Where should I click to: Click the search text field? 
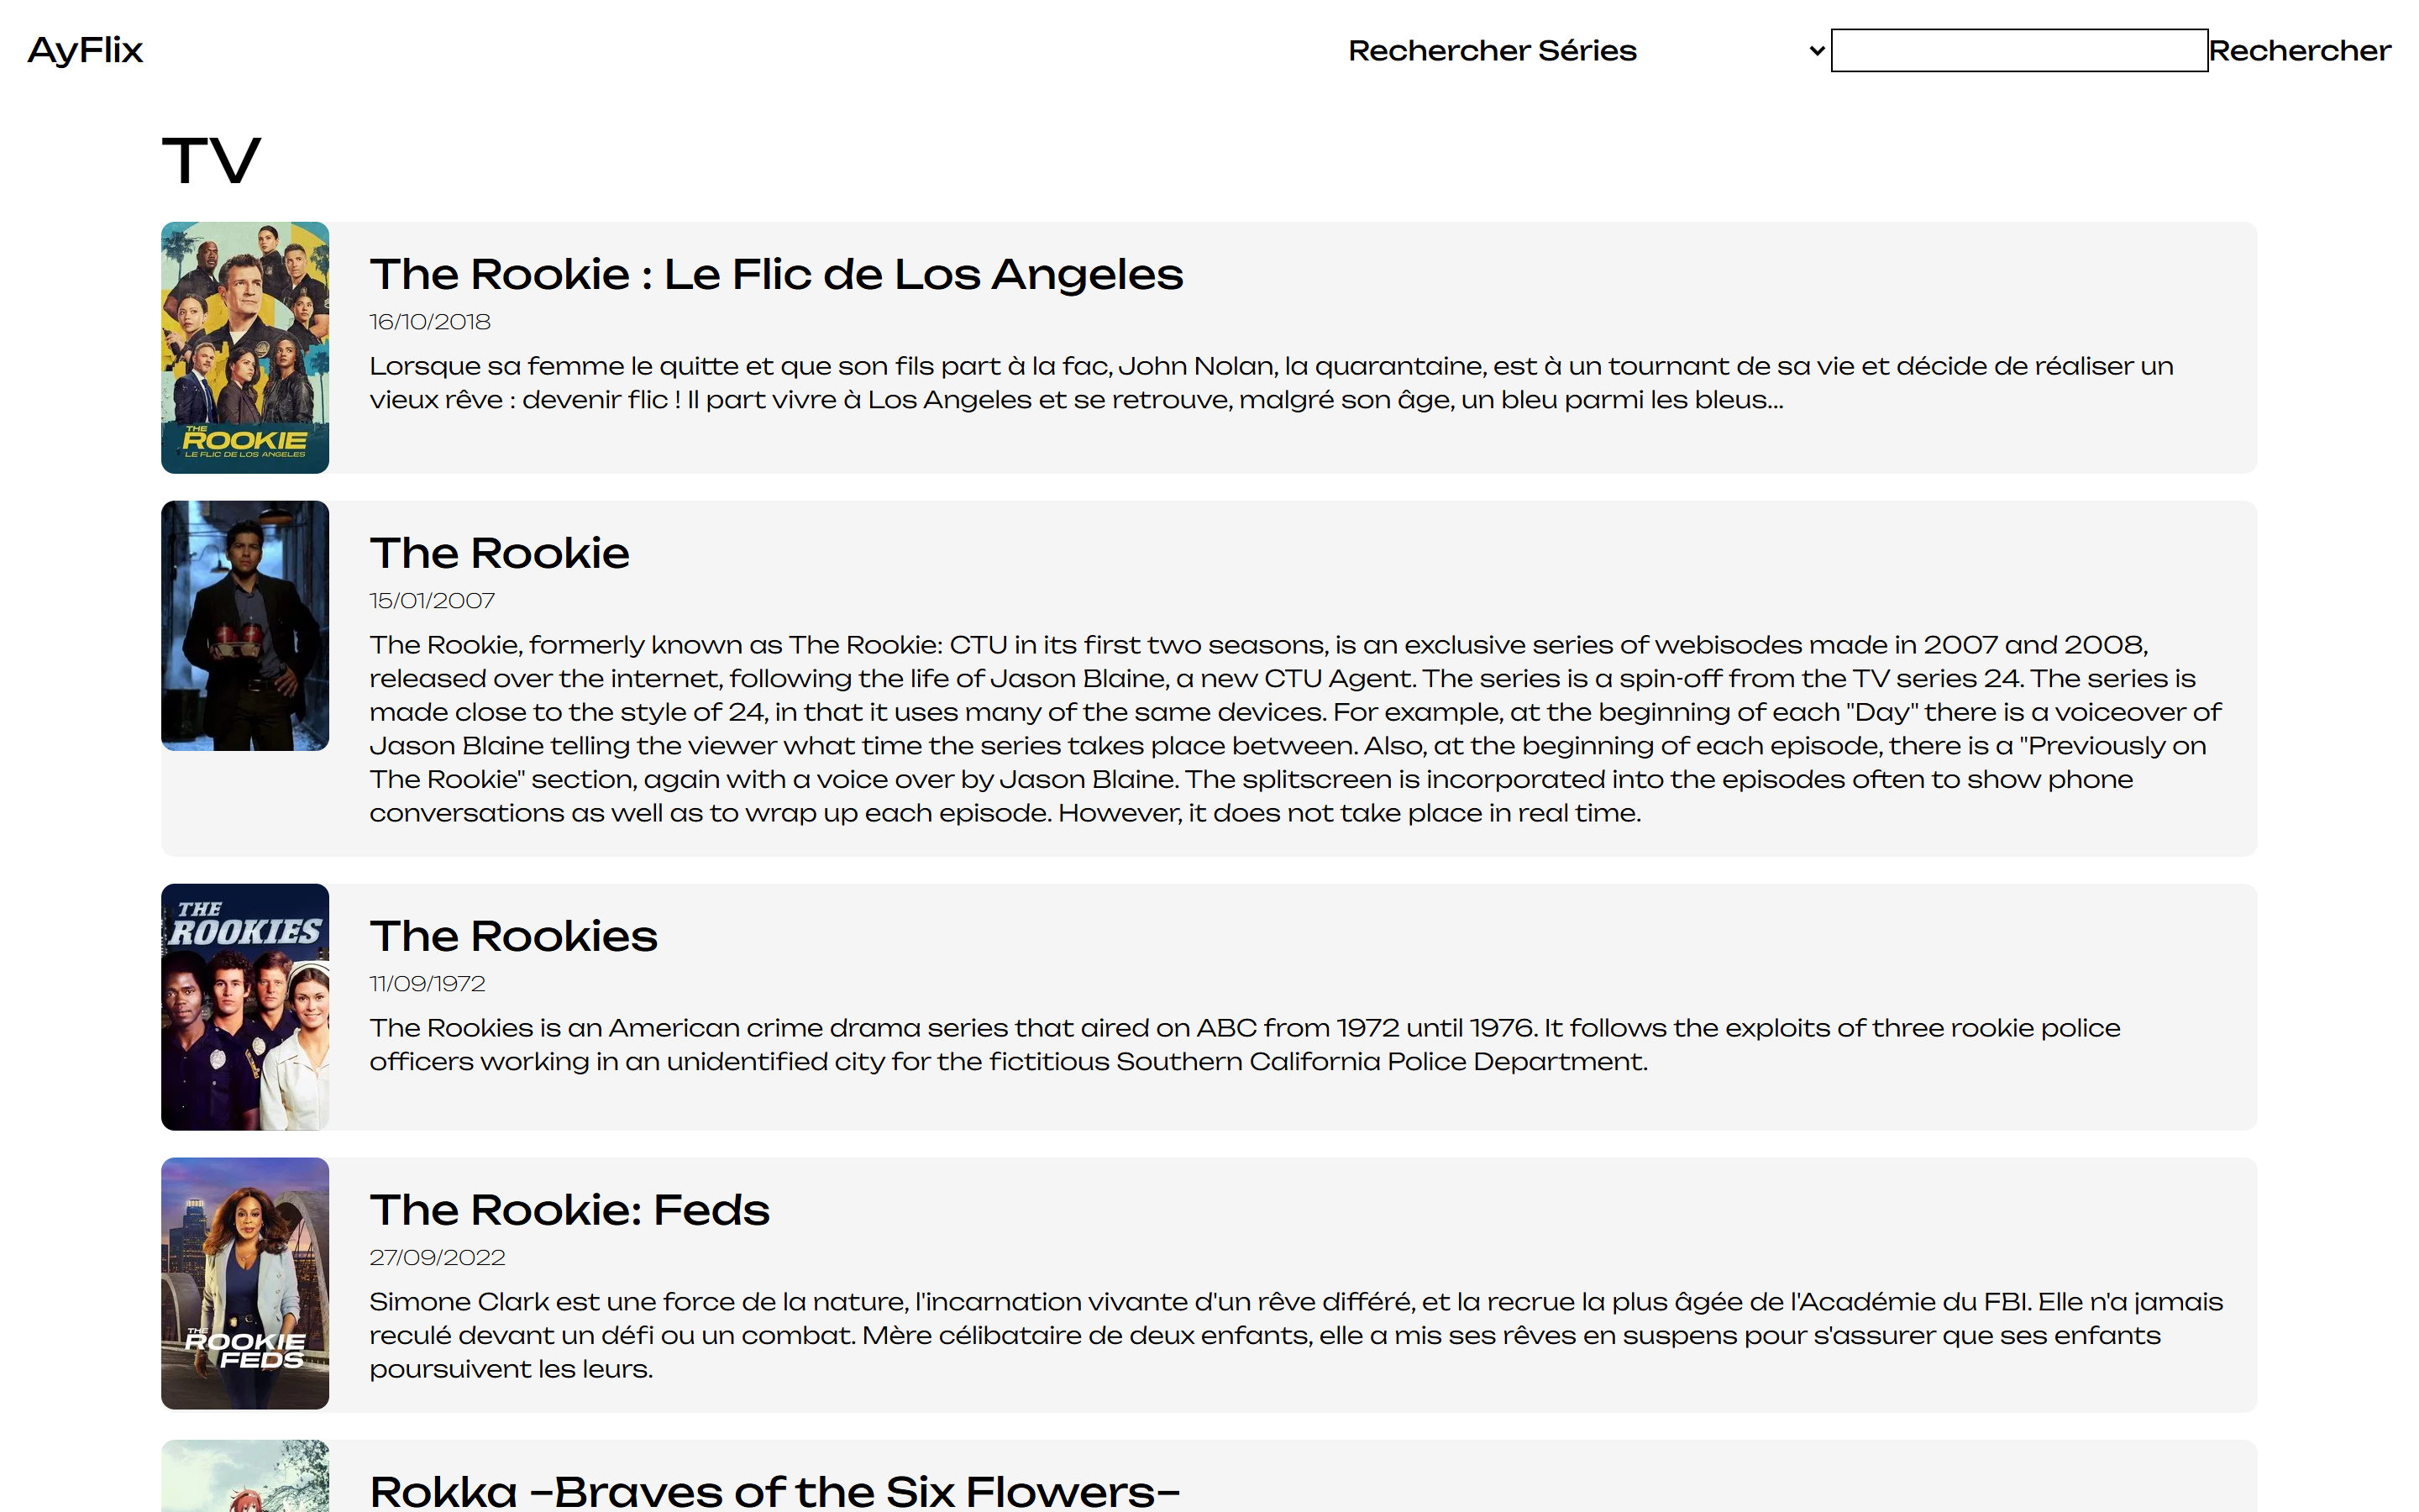[x=2018, y=50]
